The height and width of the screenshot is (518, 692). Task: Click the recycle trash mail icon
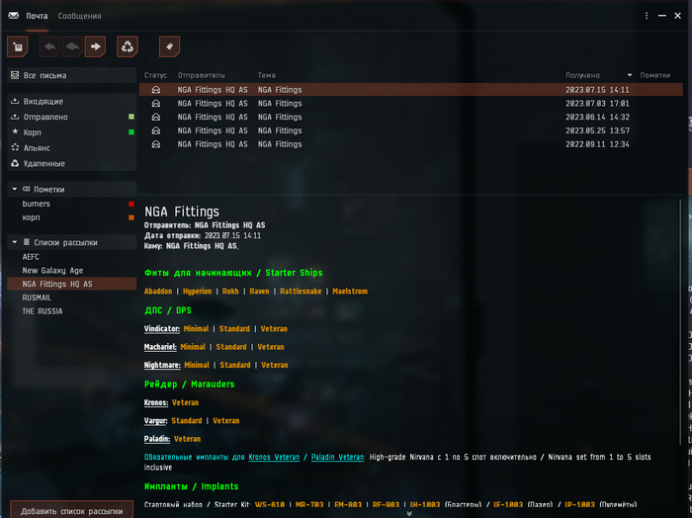point(128,46)
